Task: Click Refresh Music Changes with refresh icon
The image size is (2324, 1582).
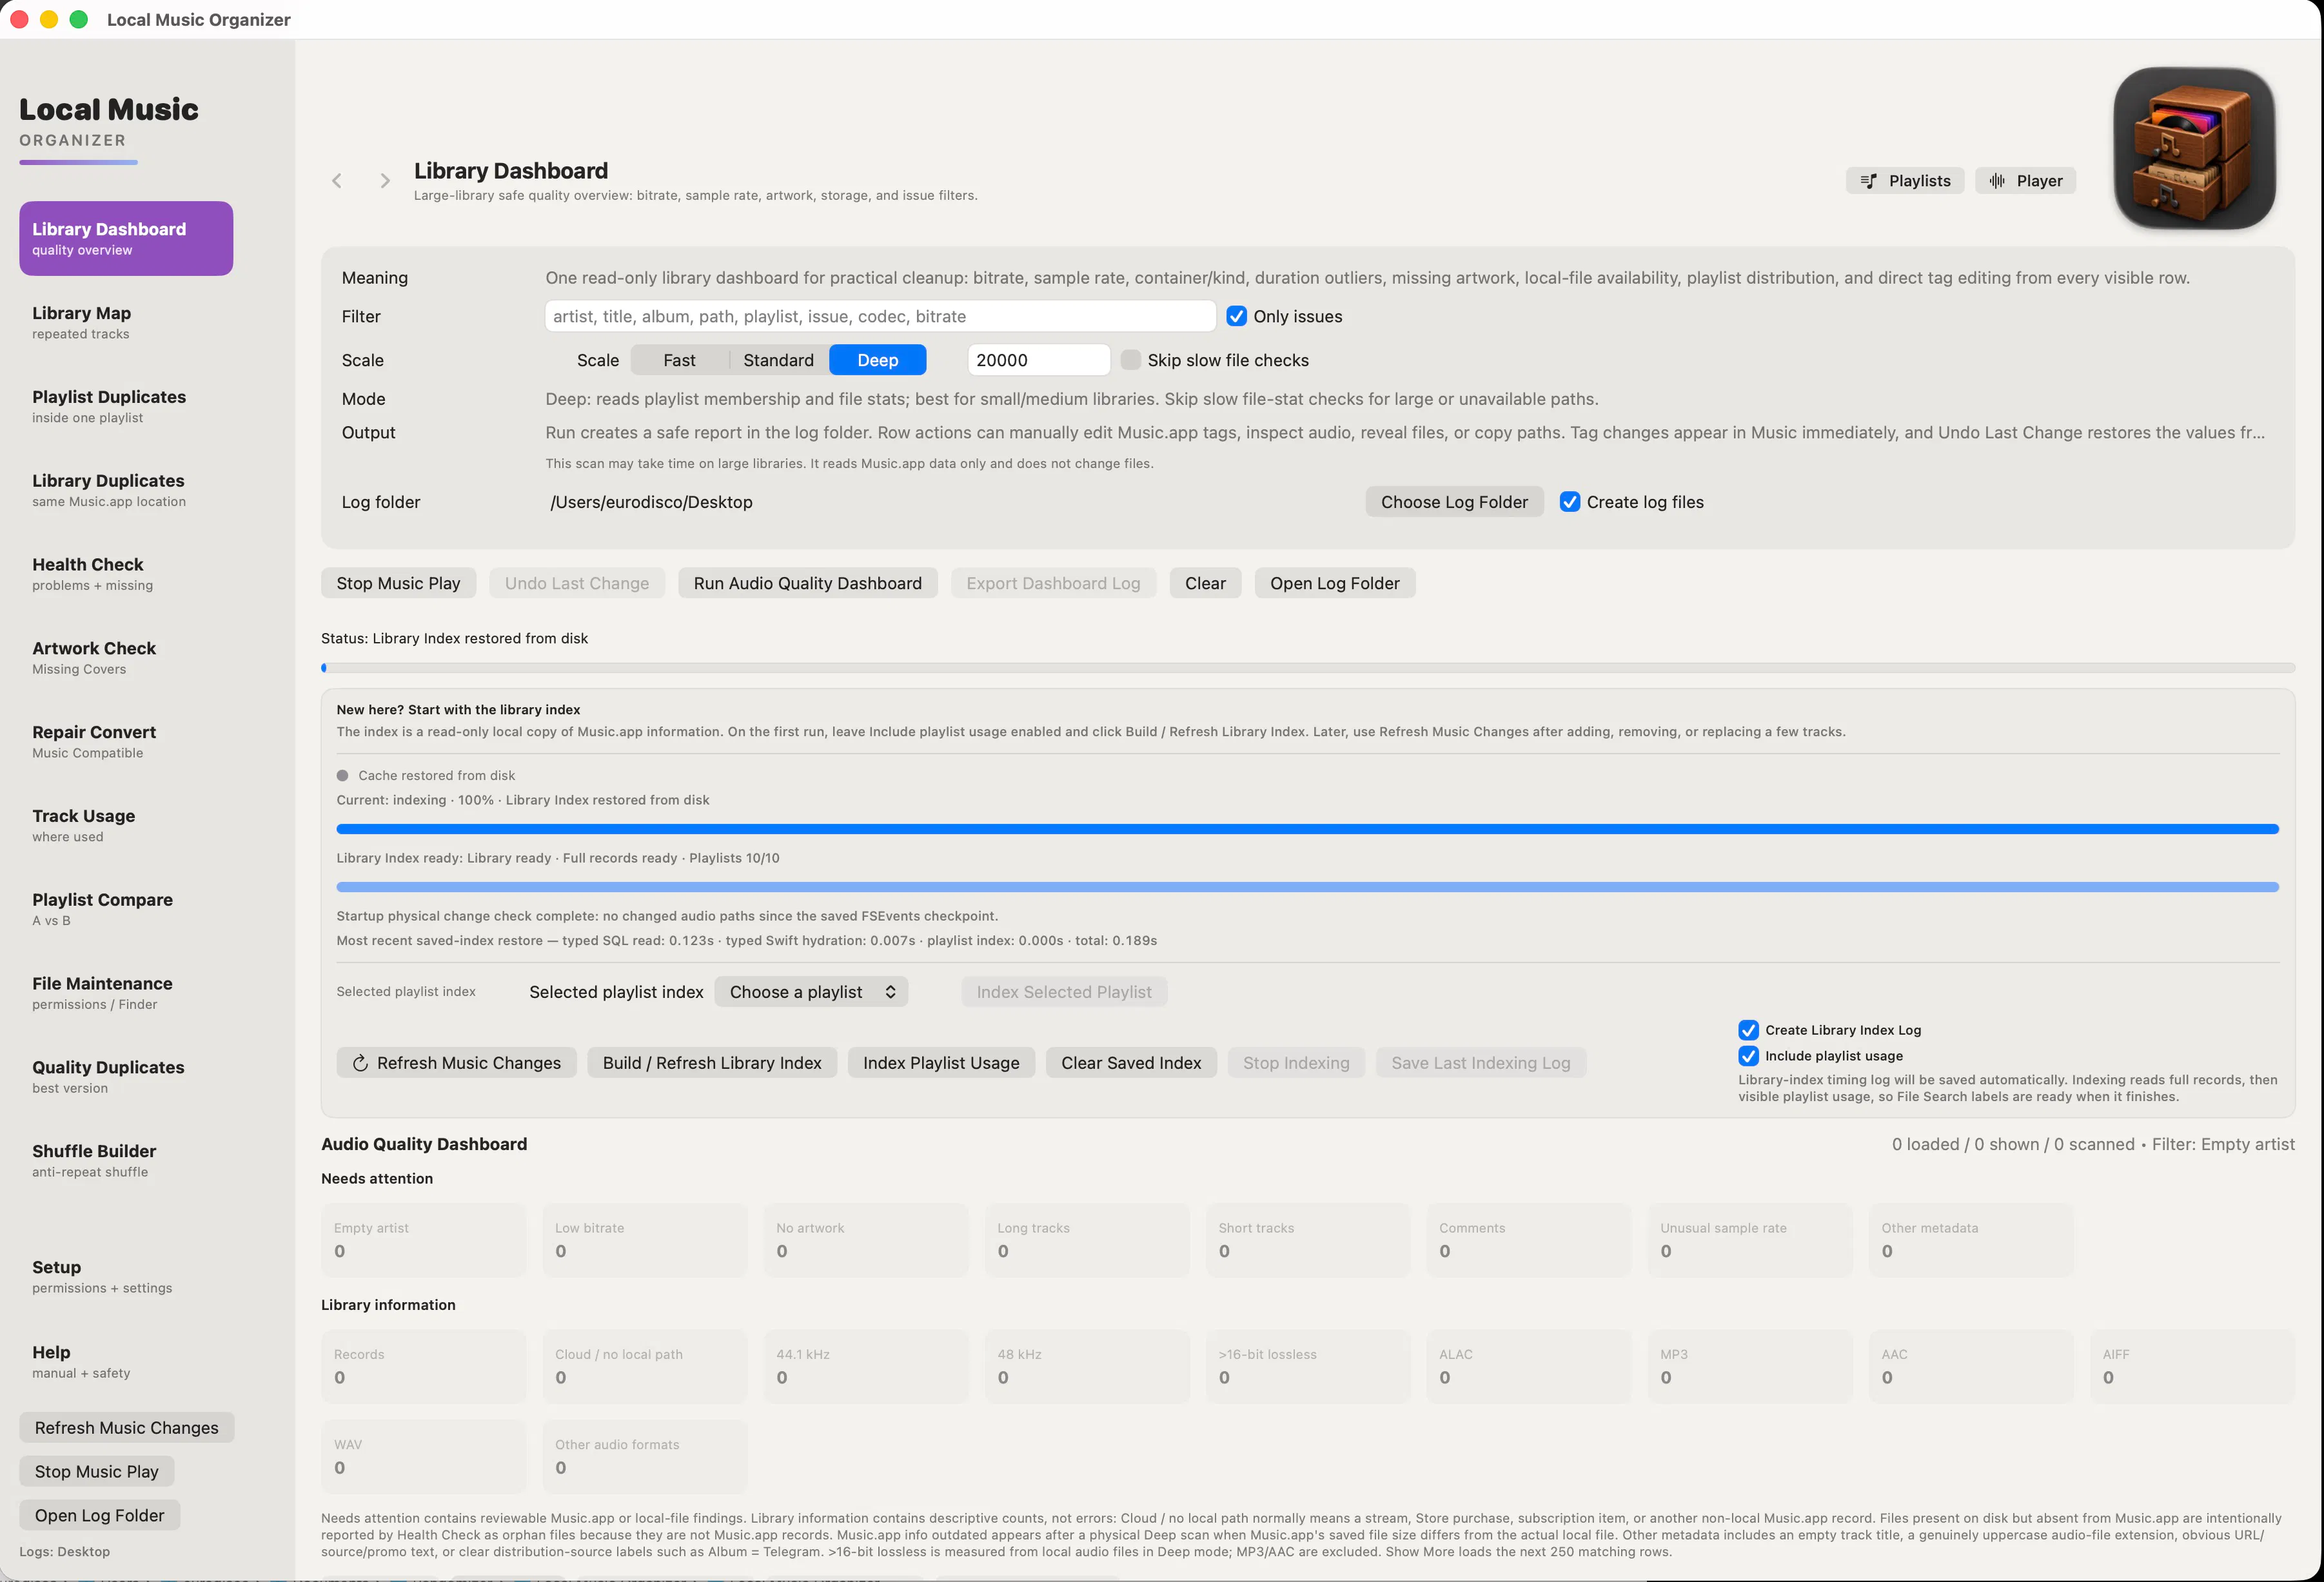Action: (456, 1063)
